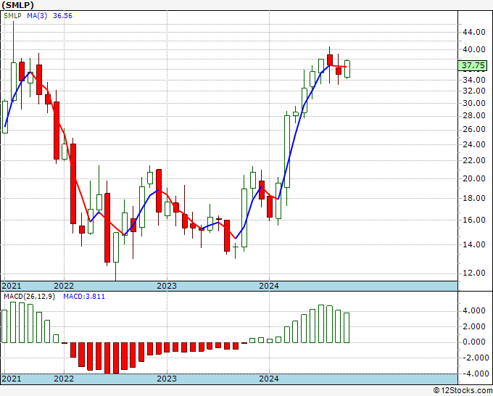Click the (SMLP) chart title
The width and height of the screenshot is (493, 396).
[18, 5]
